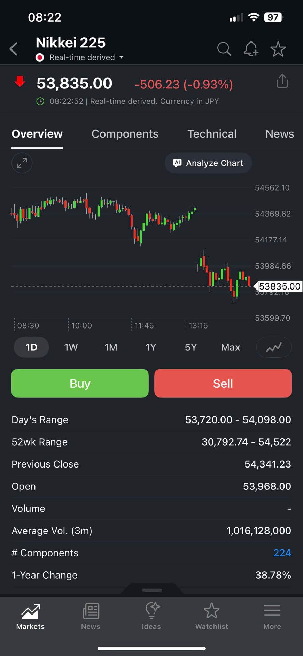Open the More hamburger menu
The height and width of the screenshot is (656, 303).
click(x=272, y=616)
